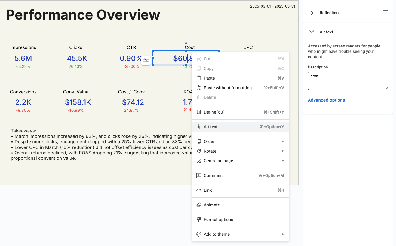Screen dimensions: 396x246
Task: Click the Comment plus icon
Action: 198,175
